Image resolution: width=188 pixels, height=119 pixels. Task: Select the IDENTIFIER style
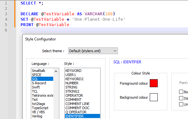pyautogui.click(x=83, y=116)
